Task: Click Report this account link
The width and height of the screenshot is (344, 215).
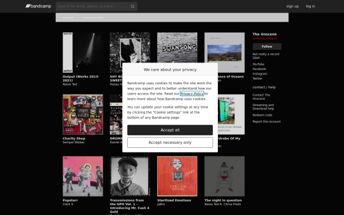Action: point(267,122)
